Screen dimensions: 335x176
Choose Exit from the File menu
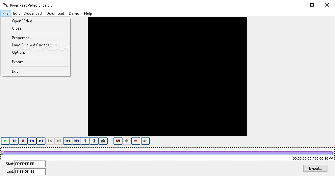click(35, 71)
